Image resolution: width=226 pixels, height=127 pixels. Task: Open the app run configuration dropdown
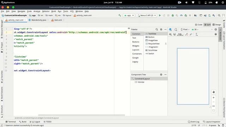click(129, 16)
